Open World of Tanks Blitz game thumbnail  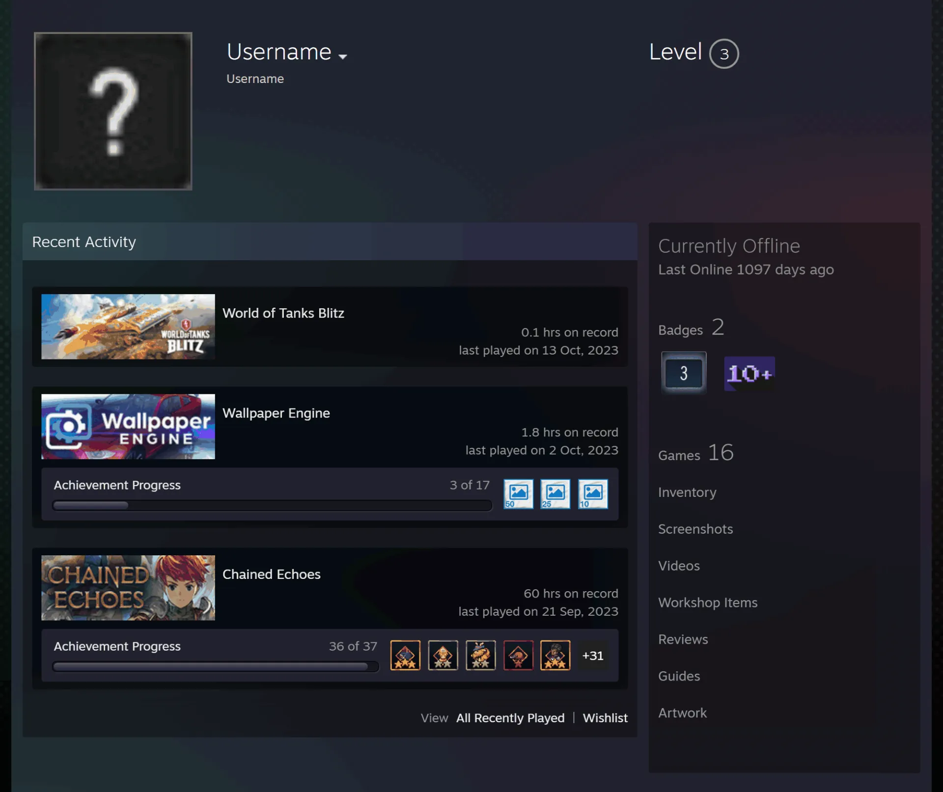click(x=128, y=327)
